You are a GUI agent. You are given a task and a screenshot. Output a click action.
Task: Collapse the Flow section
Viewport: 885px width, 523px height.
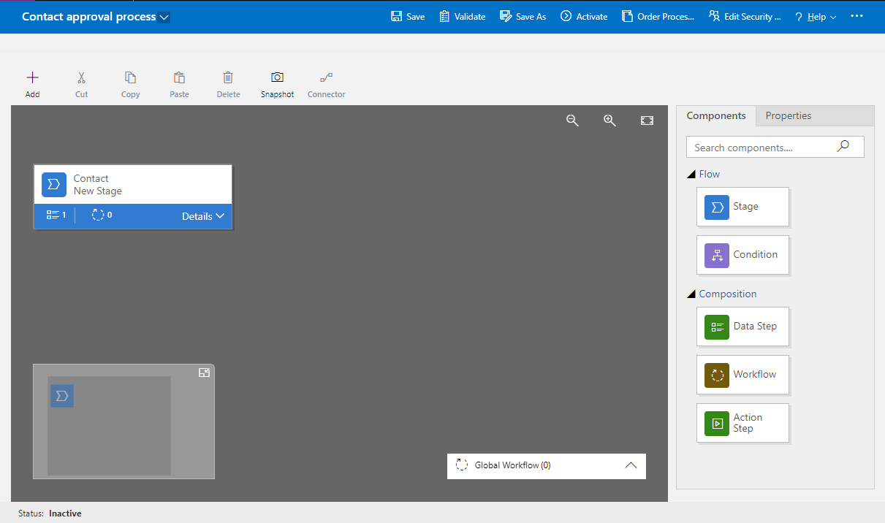(x=691, y=175)
